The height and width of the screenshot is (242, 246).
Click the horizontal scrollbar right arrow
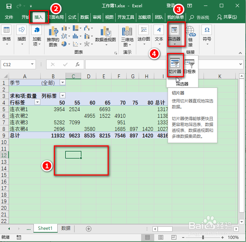click(236, 229)
